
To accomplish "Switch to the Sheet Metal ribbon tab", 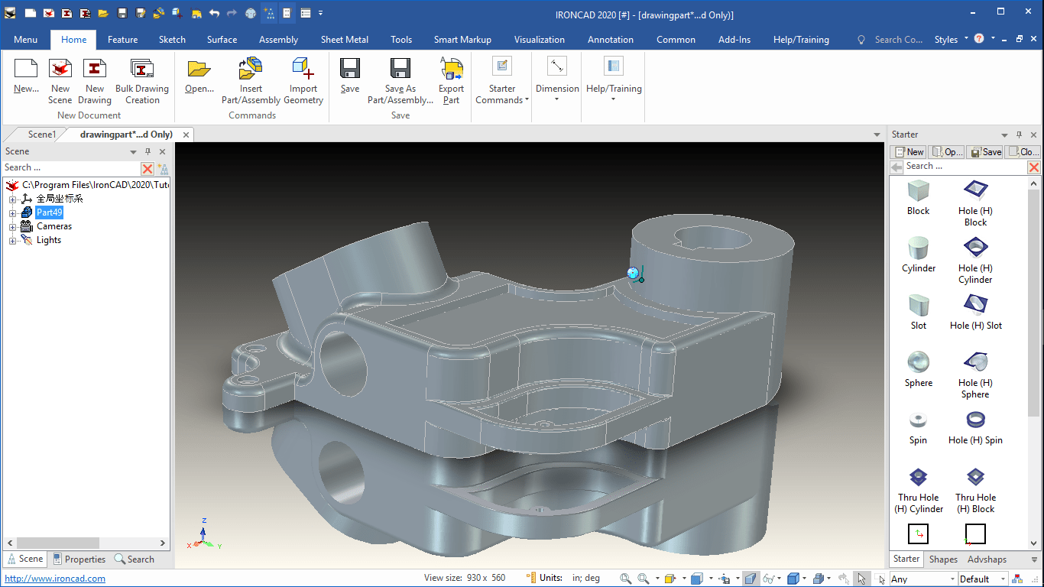I will point(344,40).
